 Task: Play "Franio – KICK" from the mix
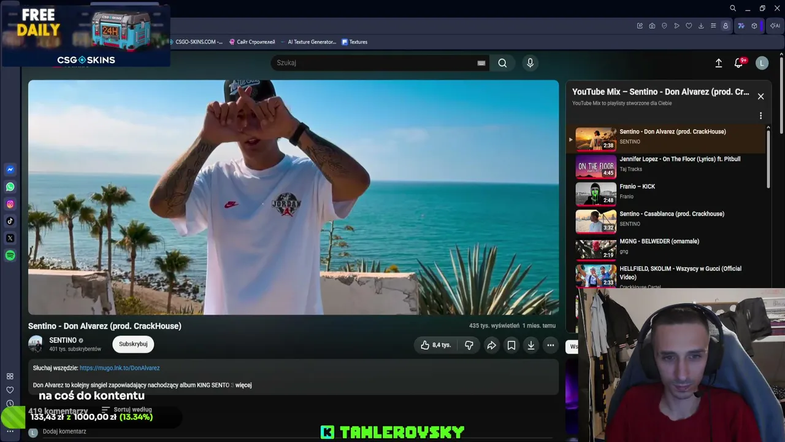click(x=667, y=194)
